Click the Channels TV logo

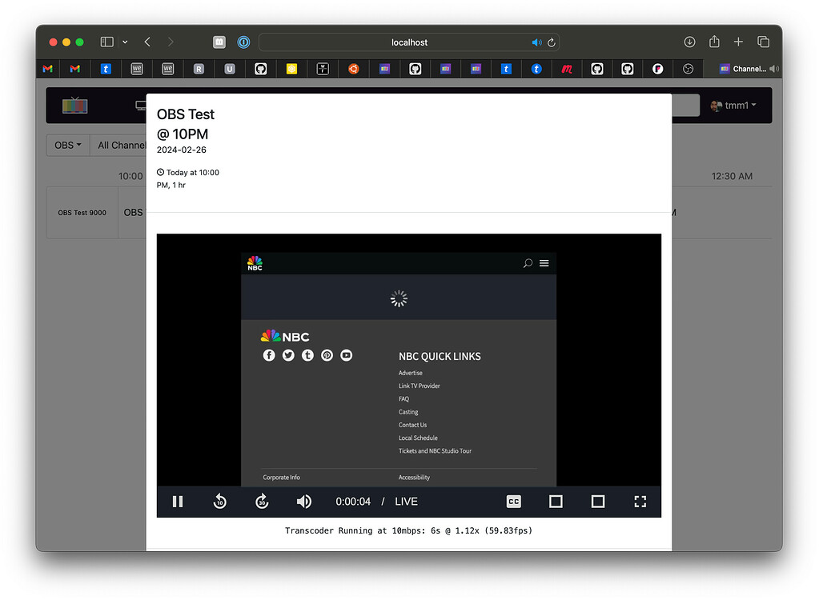(x=74, y=105)
